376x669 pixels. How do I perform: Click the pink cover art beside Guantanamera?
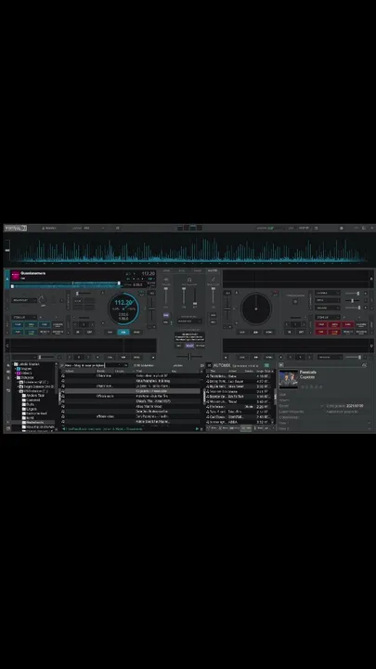[15, 274]
